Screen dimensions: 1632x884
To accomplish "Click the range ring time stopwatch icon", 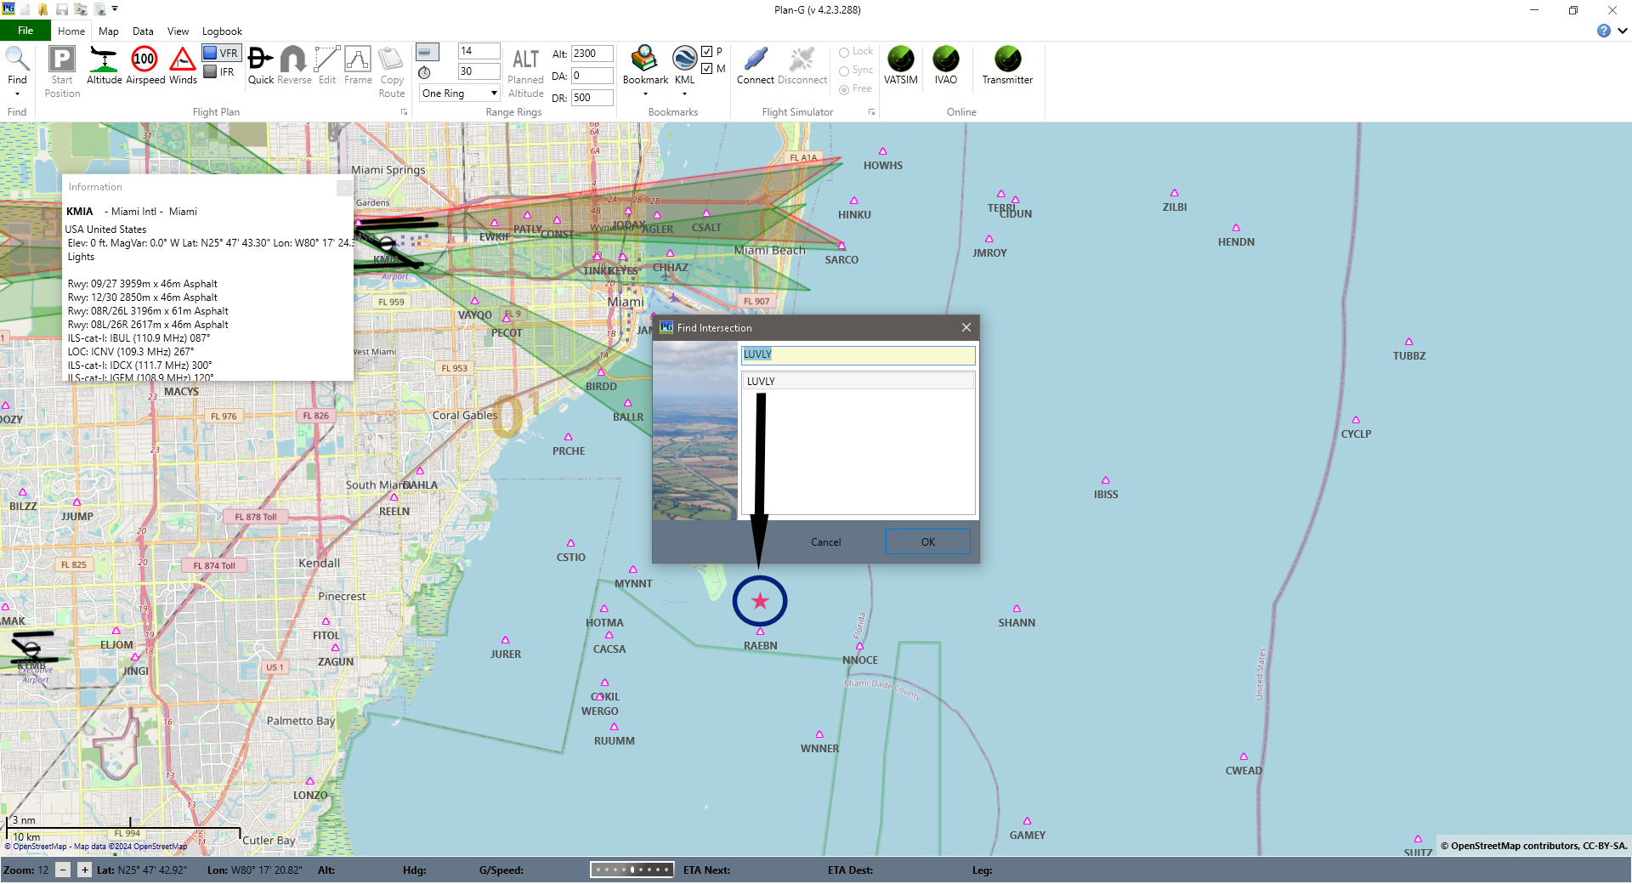I will pos(425,72).
